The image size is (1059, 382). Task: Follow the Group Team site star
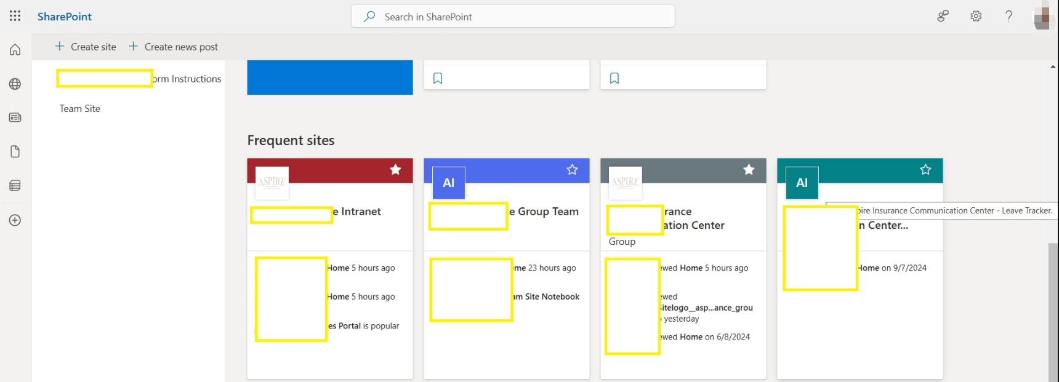click(572, 170)
